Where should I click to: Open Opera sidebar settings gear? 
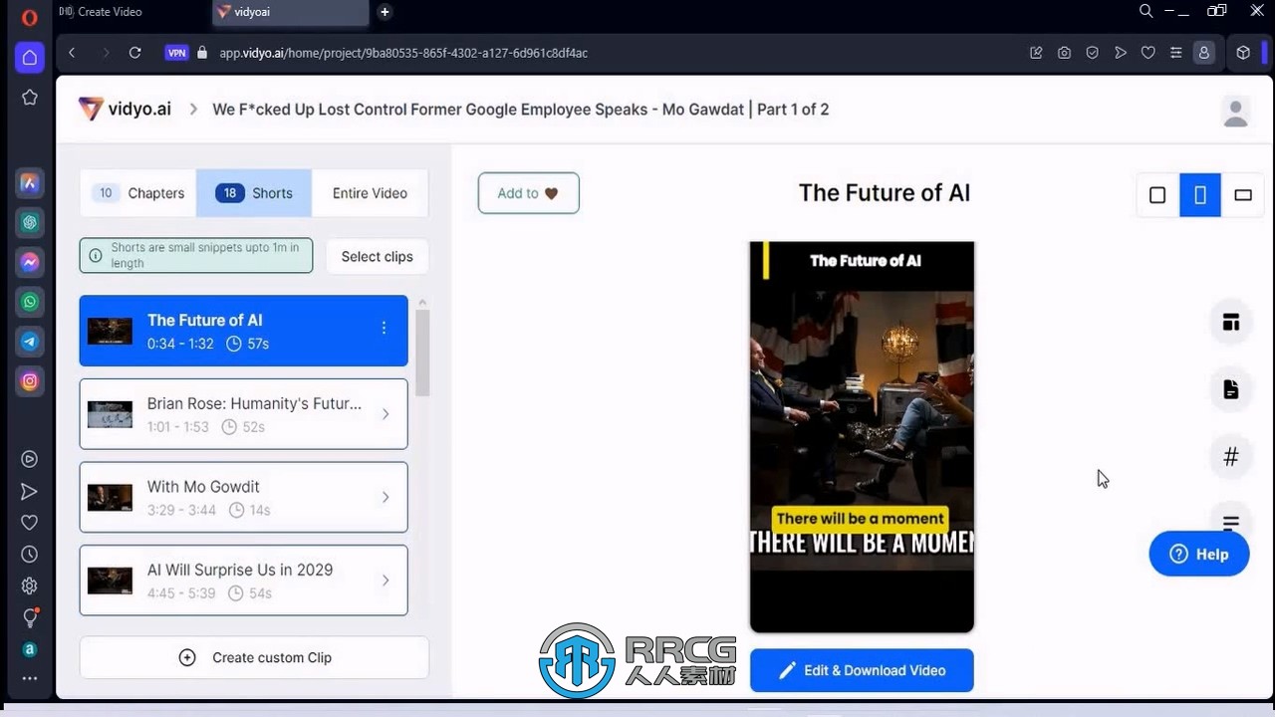(29, 587)
